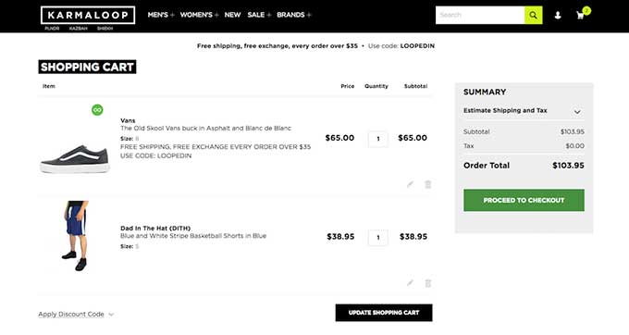Open the shopping cart icon in header
The width and height of the screenshot is (629, 335).
click(x=580, y=15)
